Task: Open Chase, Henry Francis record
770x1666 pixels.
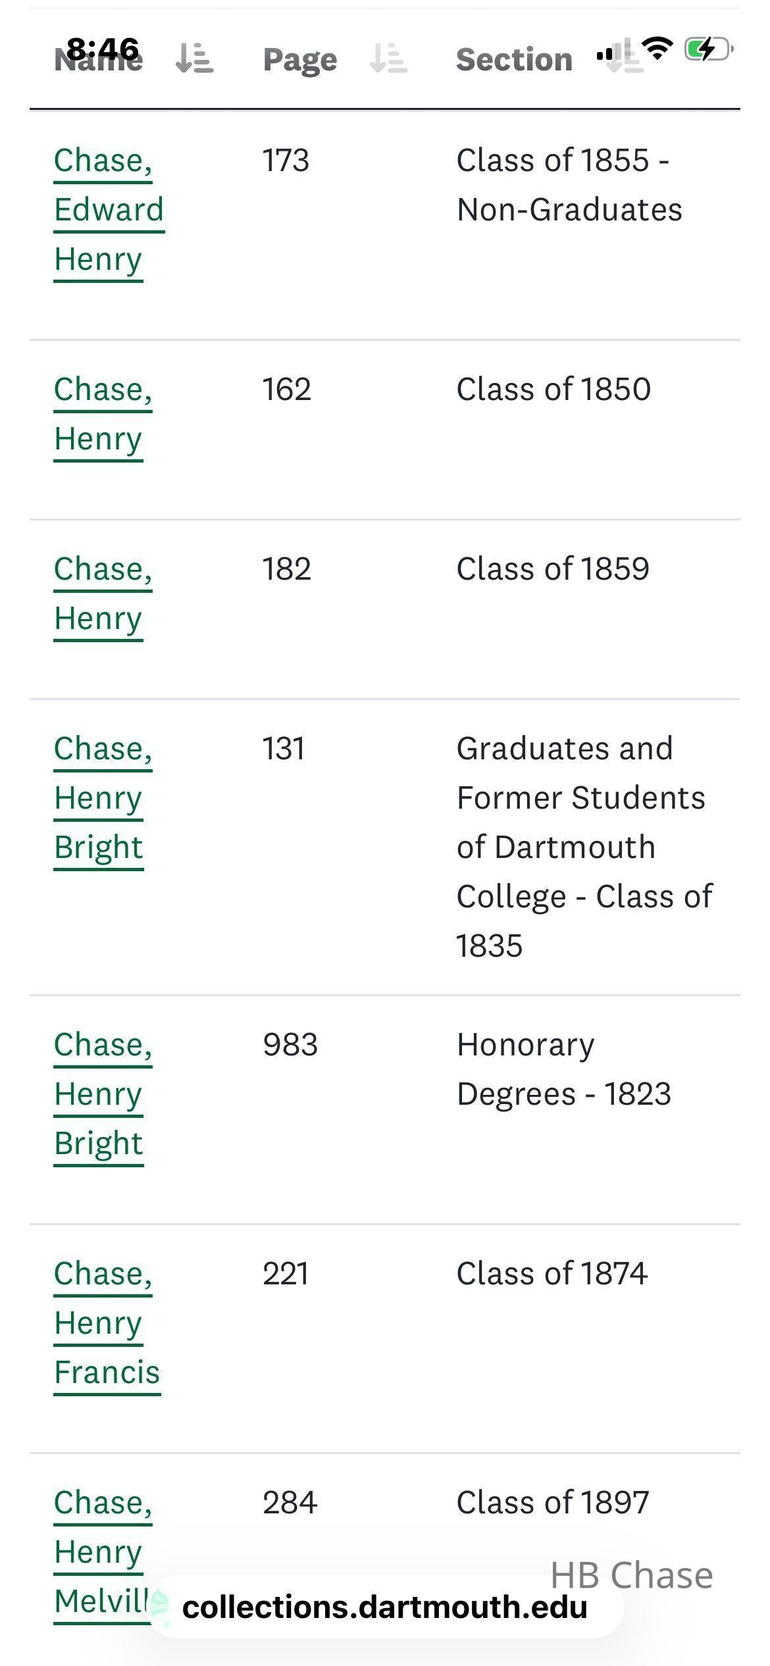Action: click(107, 1323)
